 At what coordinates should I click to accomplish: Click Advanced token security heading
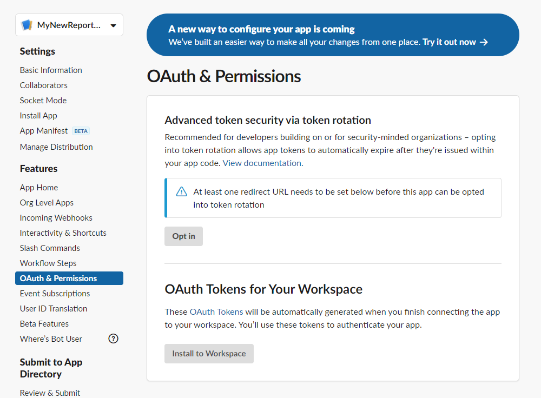point(268,120)
